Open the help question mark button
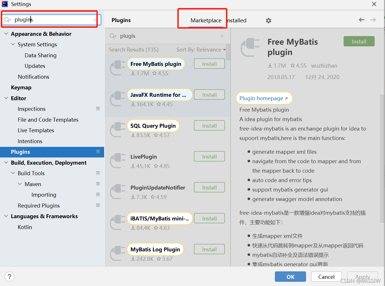The height and width of the screenshot is (286, 385). point(9,277)
